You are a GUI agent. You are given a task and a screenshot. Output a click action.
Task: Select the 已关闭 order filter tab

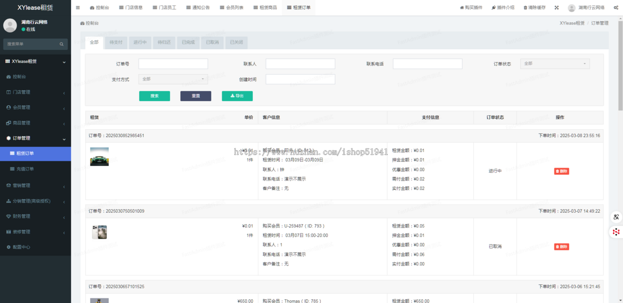(236, 42)
